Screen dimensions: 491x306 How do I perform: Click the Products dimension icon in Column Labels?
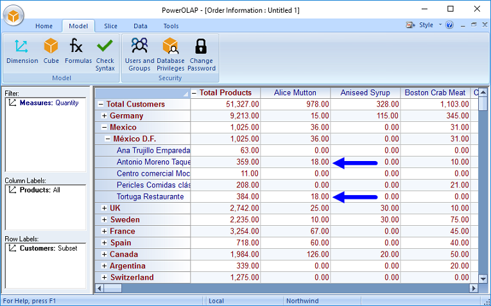[x=12, y=190]
